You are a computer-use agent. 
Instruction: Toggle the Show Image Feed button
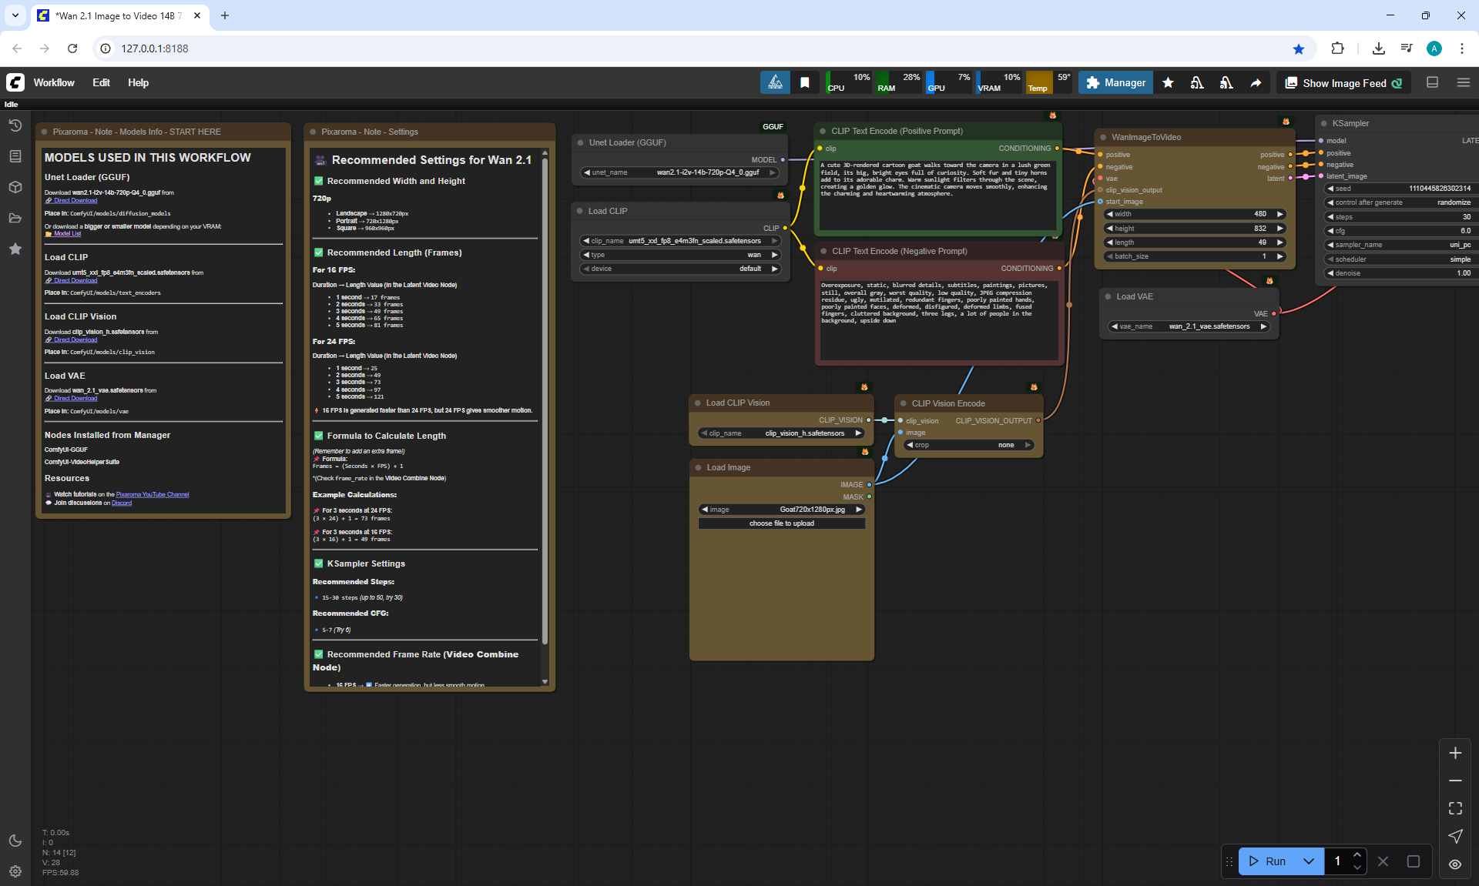tap(1344, 83)
